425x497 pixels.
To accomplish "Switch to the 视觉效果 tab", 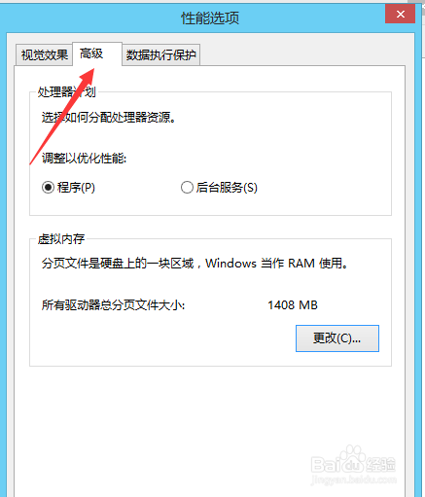I will point(44,54).
